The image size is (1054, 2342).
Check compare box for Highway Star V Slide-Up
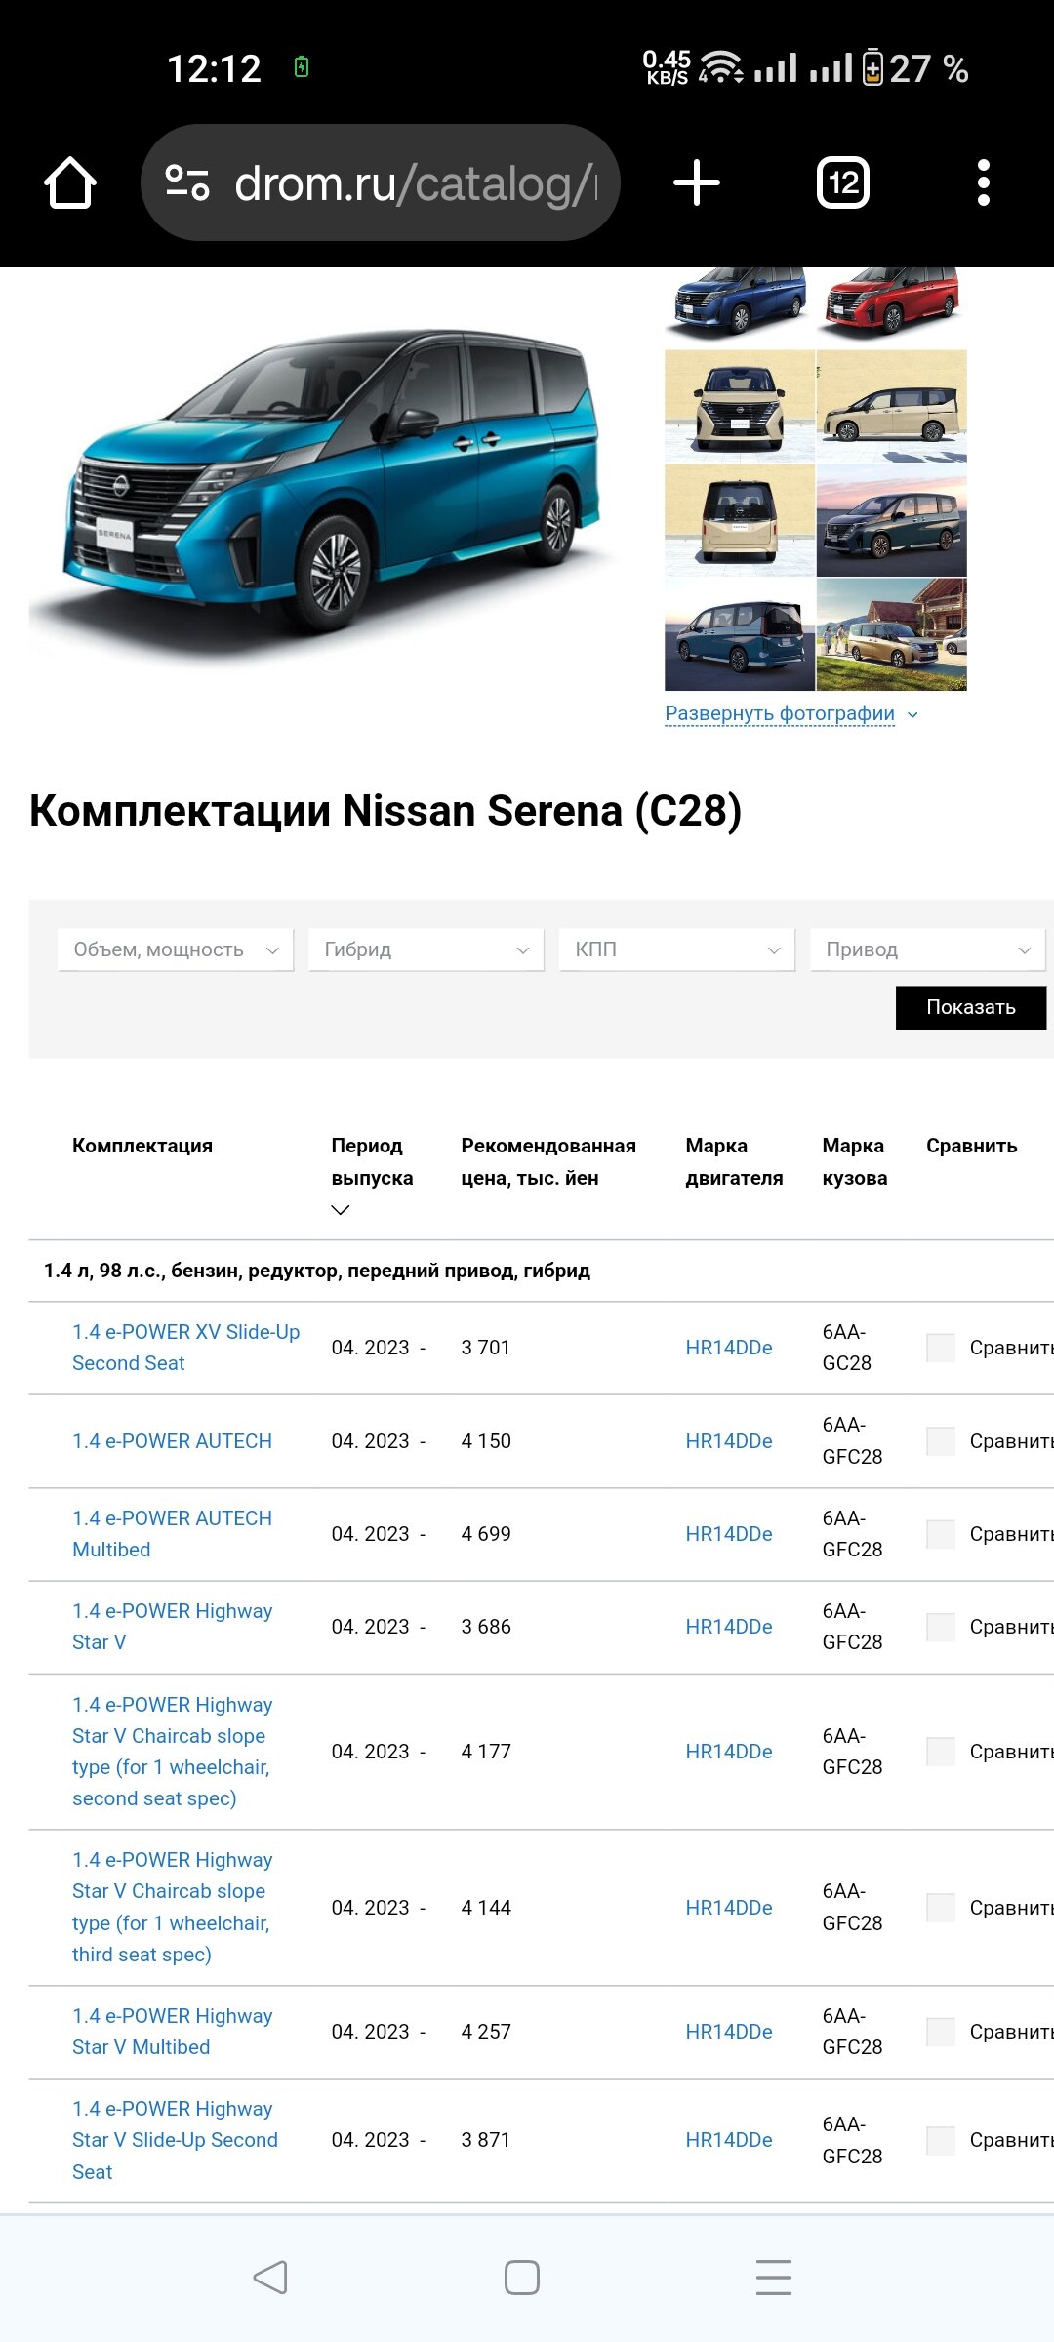(941, 2140)
